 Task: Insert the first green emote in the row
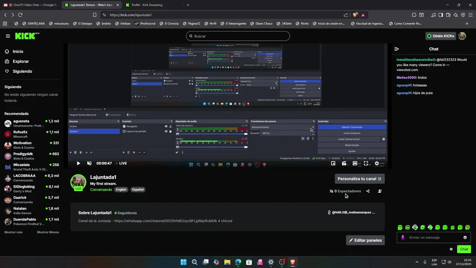pyautogui.click(x=400, y=227)
